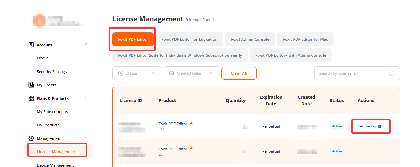Click the Created Date column header
420x167 pixels.
click(306, 101)
